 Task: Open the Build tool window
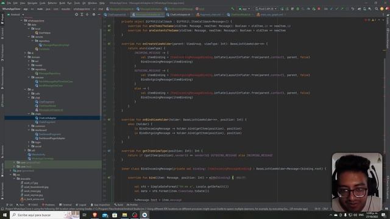coord(119,205)
